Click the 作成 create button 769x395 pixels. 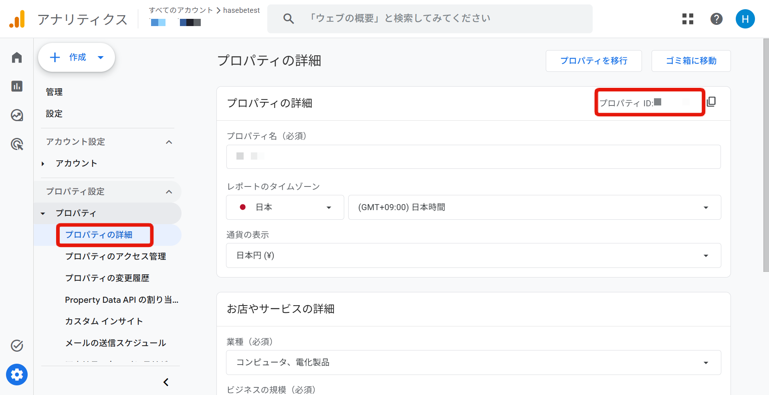[x=77, y=57]
